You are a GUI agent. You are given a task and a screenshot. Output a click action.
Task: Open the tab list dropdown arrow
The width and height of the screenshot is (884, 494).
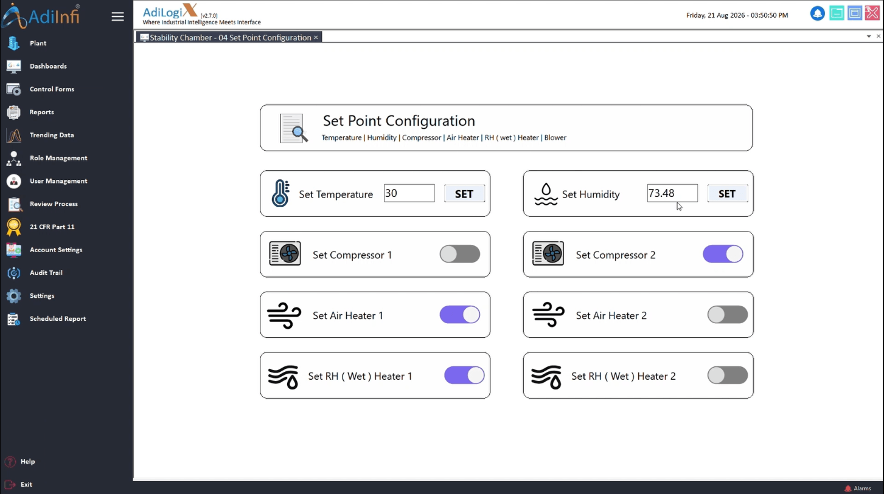point(869,36)
